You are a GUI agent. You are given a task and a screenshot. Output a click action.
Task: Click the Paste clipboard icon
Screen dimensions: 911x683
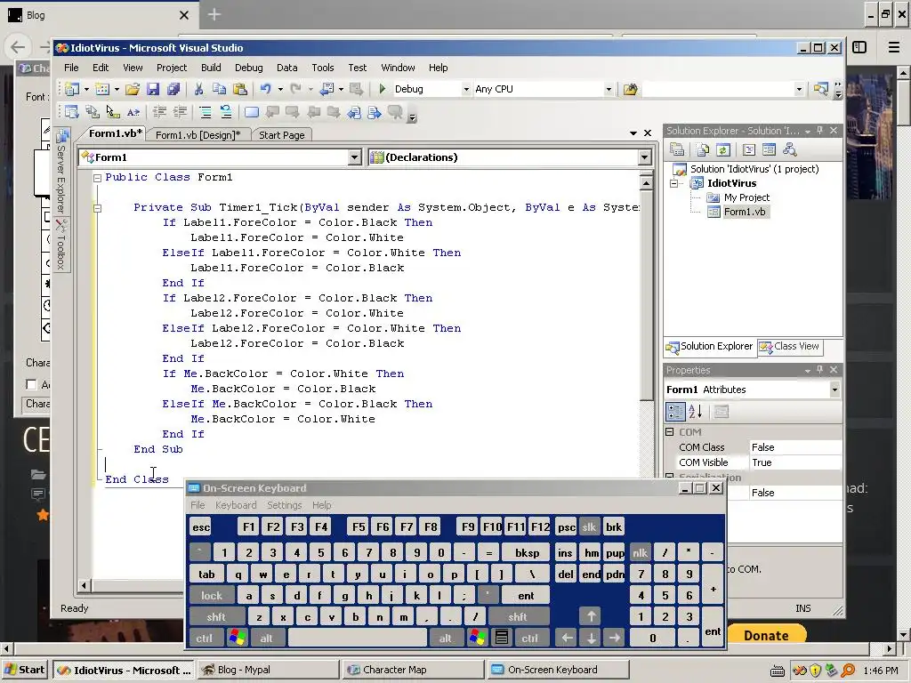[239, 89]
